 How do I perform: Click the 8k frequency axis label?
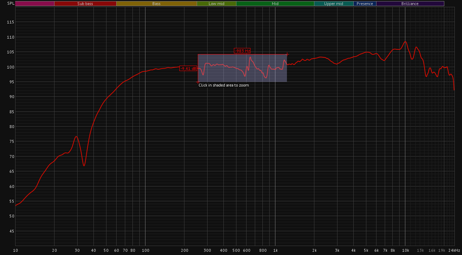tap(393, 250)
